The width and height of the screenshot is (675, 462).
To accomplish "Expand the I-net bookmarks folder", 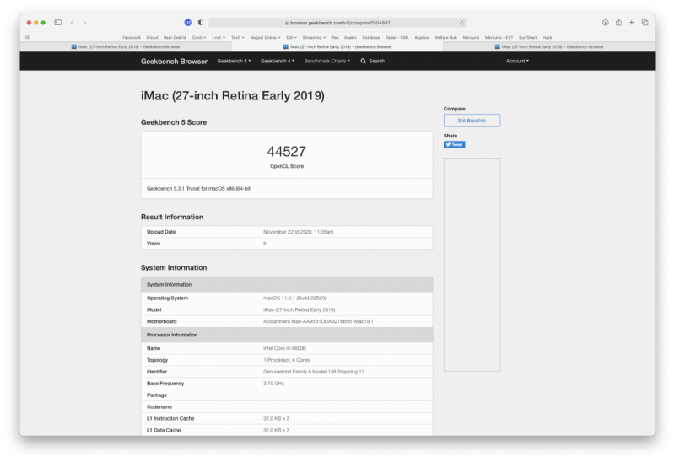I will point(219,37).
